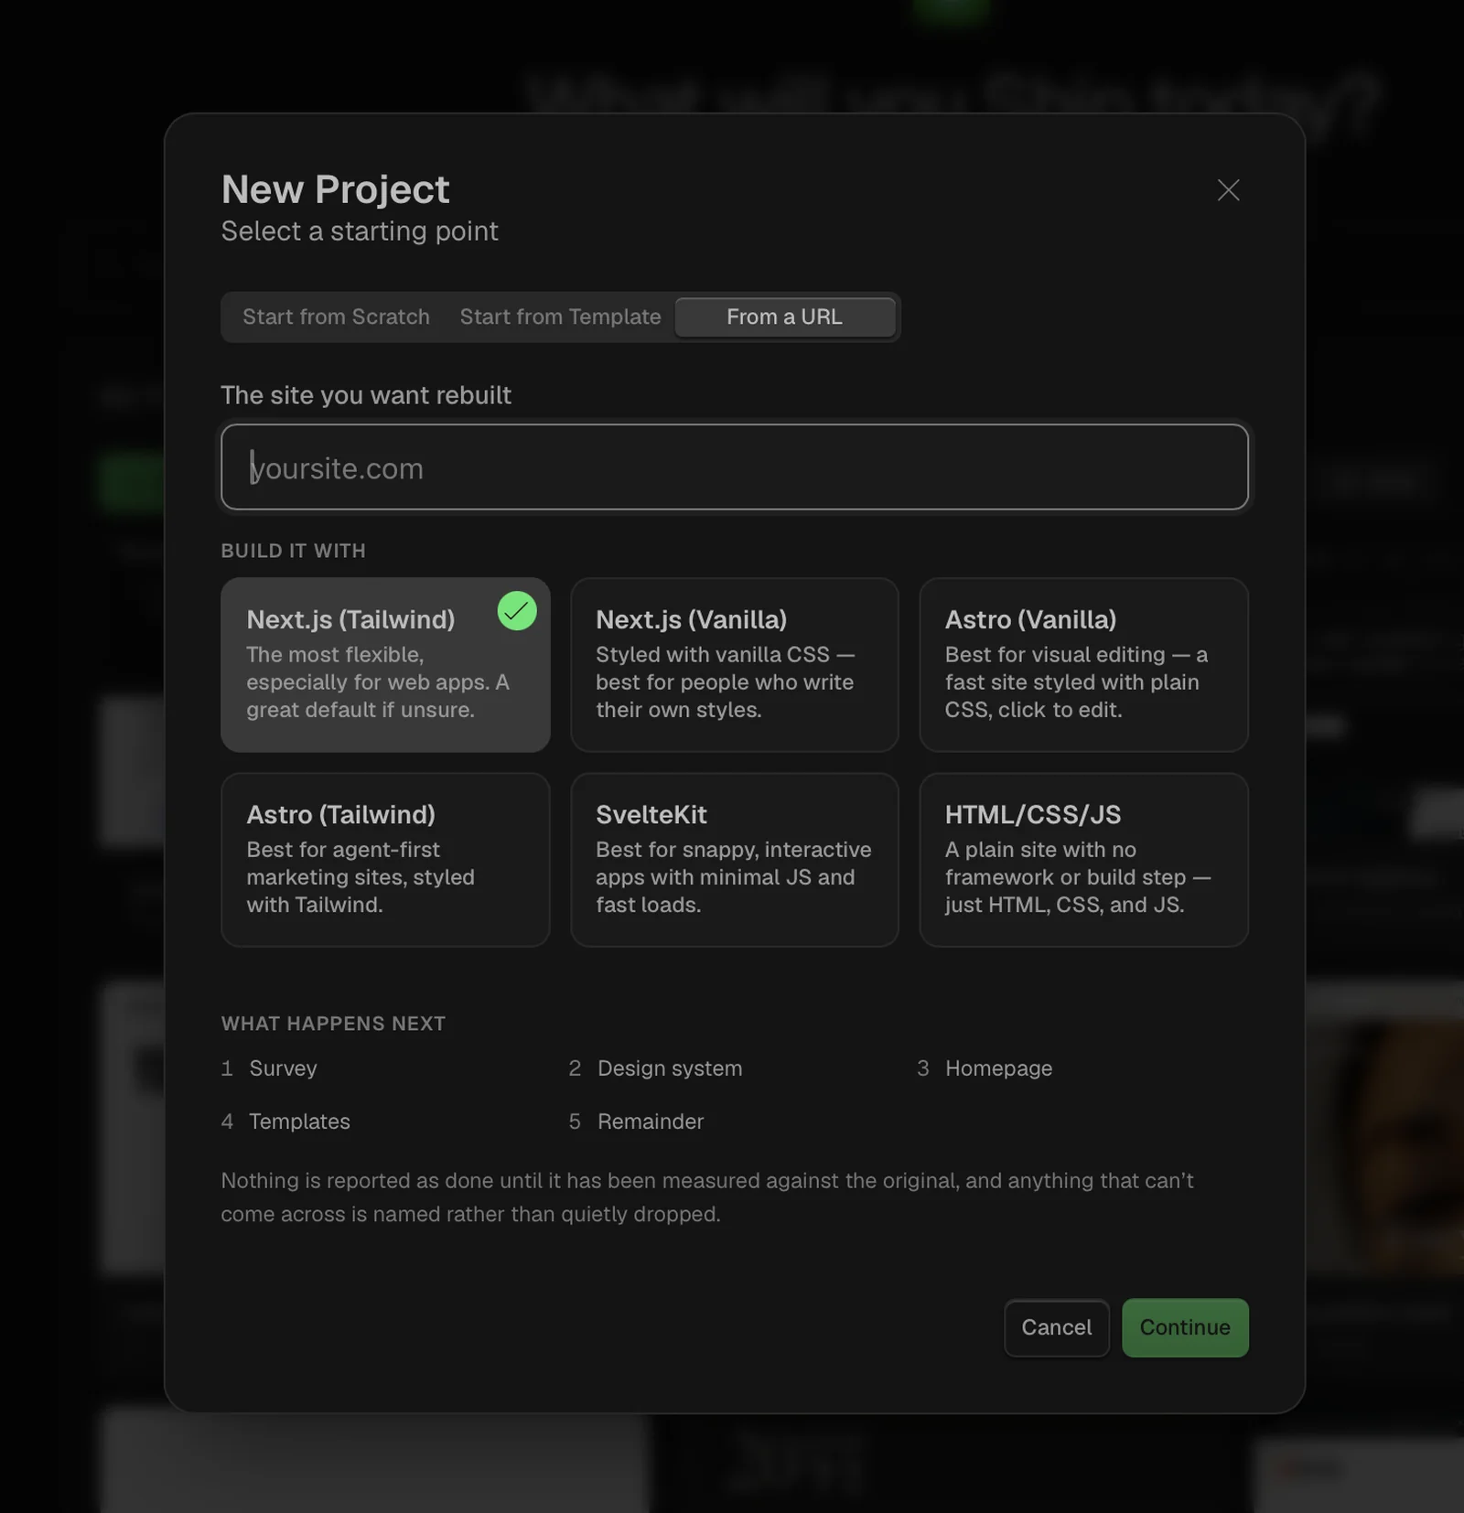Click the "Homepage" step text
This screenshot has width=1464, height=1513.
pyautogui.click(x=998, y=1068)
